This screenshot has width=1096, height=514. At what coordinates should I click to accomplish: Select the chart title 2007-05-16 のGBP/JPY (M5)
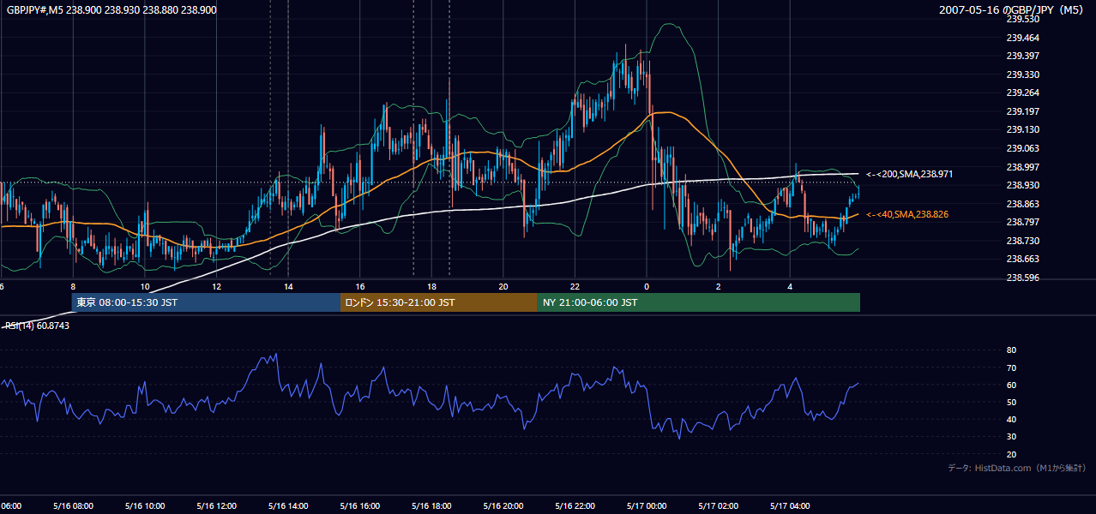pos(1013,9)
